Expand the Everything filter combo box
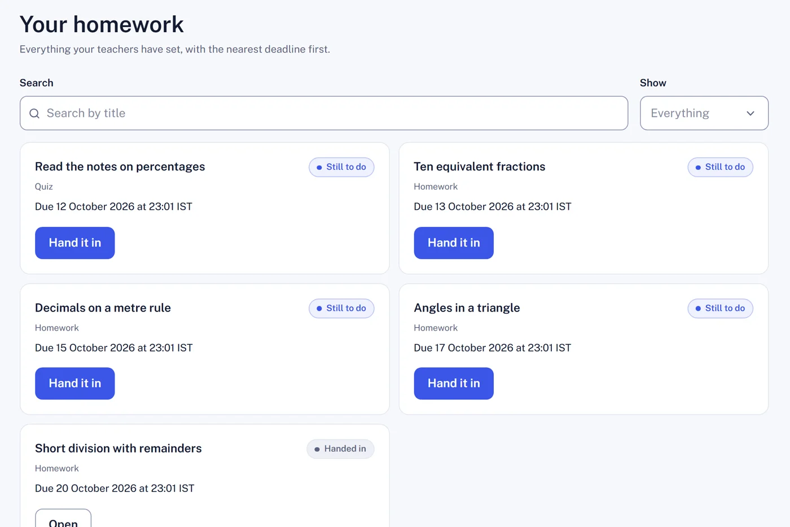 pos(704,113)
